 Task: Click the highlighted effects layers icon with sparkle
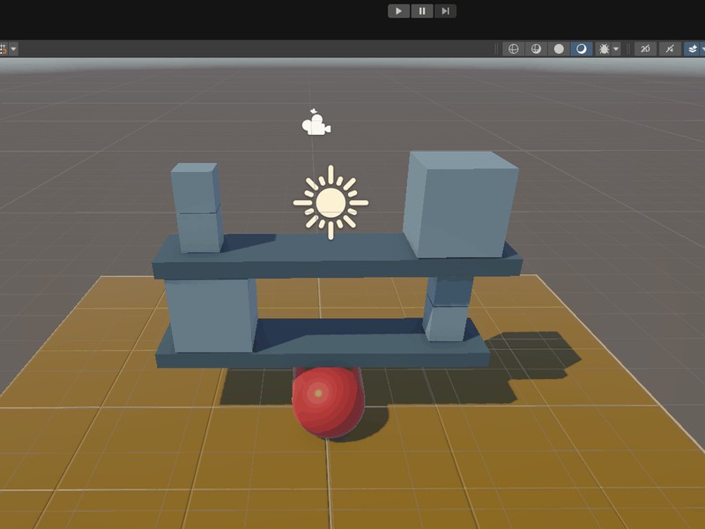[694, 48]
